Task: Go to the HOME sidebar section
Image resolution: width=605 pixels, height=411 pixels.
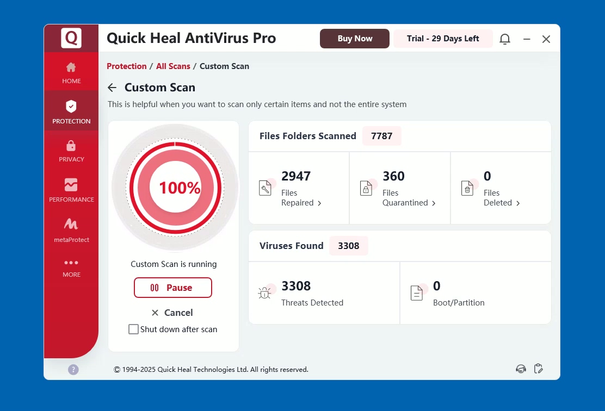Action: [71, 72]
